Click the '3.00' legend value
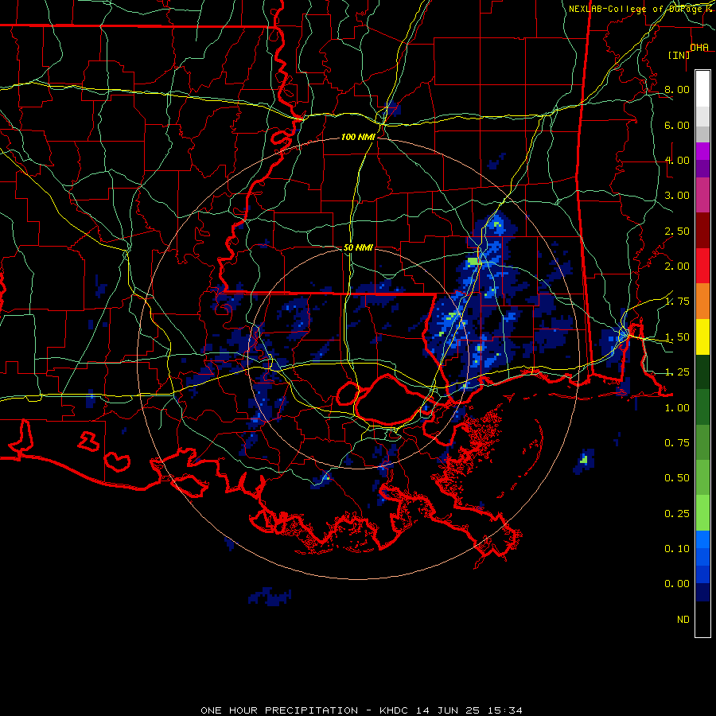 tap(677, 196)
